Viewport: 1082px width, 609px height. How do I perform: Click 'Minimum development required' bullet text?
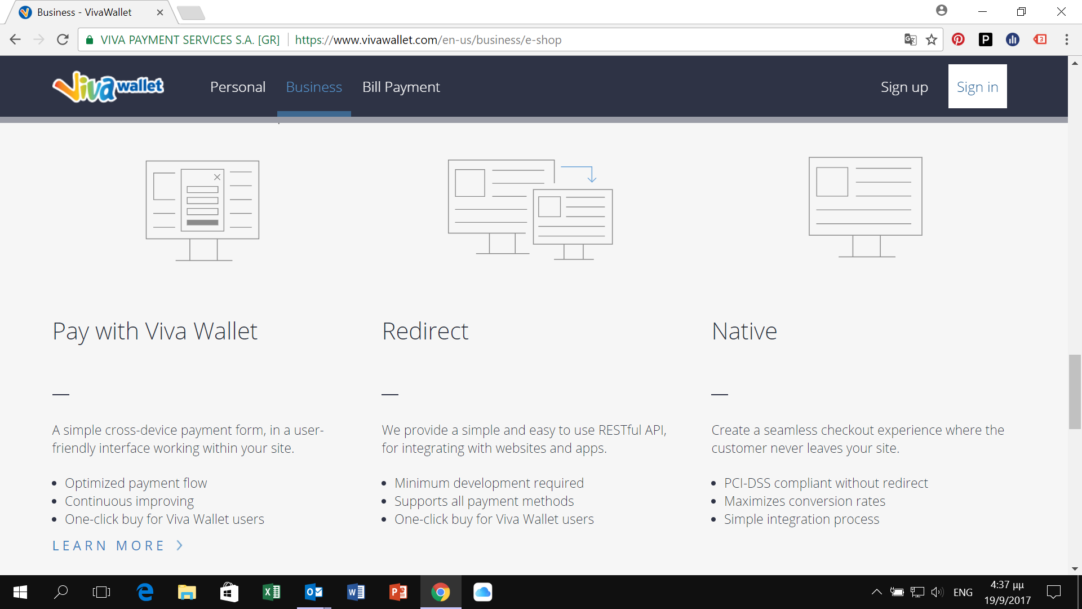pos(489,483)
